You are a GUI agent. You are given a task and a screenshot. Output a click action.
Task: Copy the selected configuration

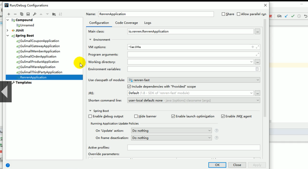[x=22, y=14]
